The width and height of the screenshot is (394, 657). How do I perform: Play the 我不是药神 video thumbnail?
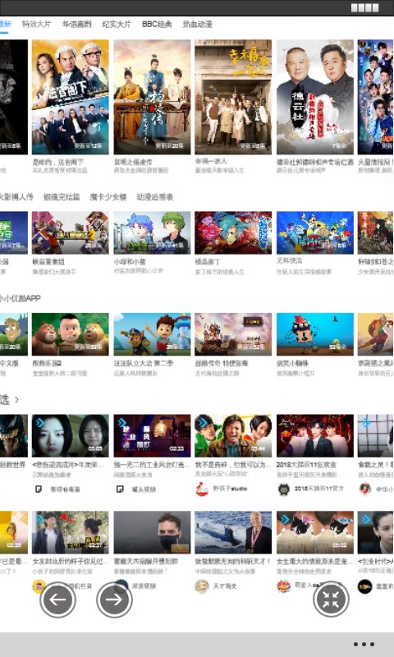coord(233,436)
